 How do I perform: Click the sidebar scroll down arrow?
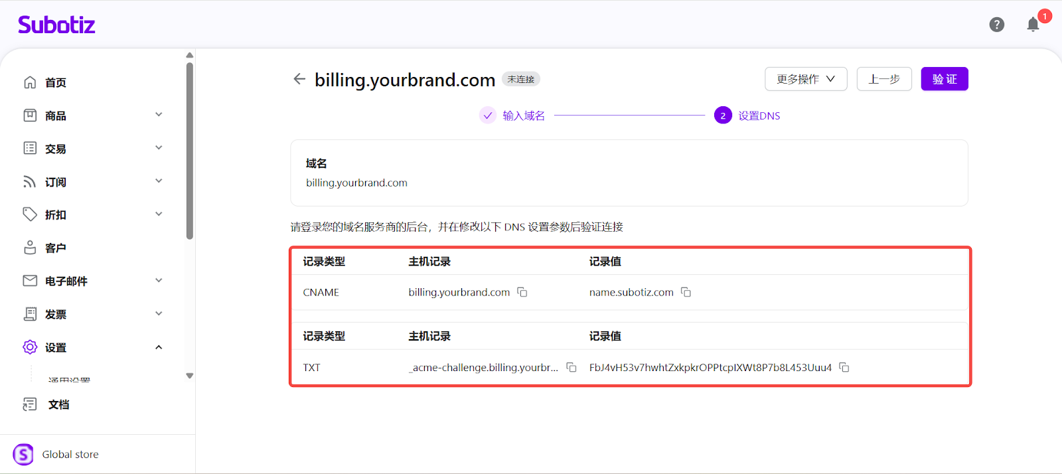coord(190,376)
